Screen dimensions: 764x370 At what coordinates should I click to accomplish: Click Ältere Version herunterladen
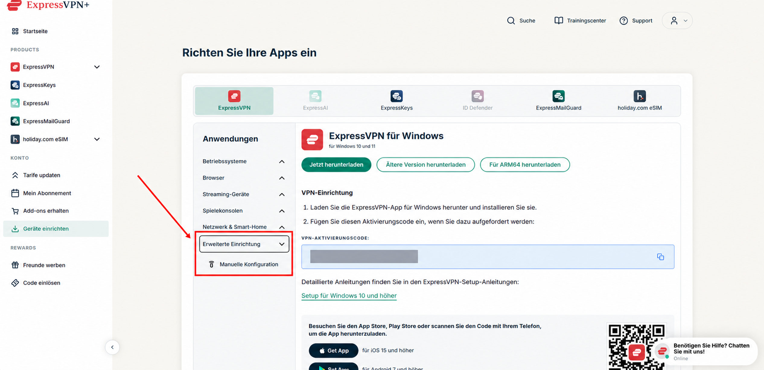click(x=425, y=165)
